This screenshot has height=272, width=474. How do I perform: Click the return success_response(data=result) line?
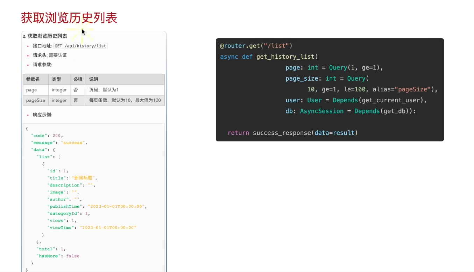293,133
